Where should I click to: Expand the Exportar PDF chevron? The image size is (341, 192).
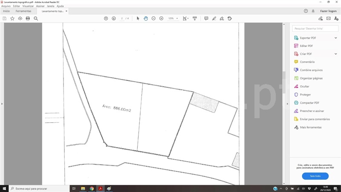coord(336,38)
